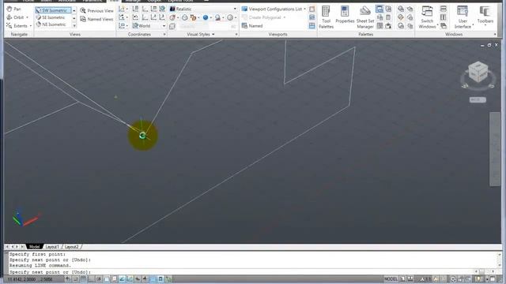506x284 pixels.
Task: Open Tool Palettes
Action: pyautogui.click(x=326, y=17)
